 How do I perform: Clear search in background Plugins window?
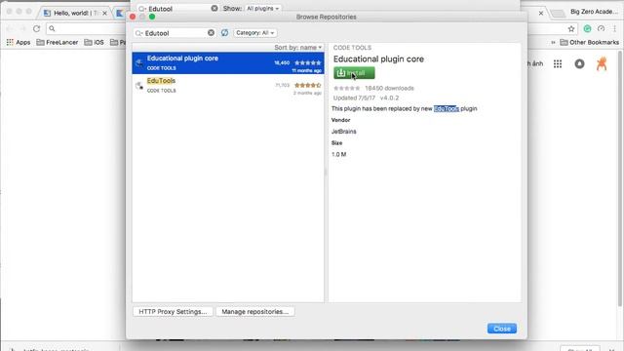214,8
